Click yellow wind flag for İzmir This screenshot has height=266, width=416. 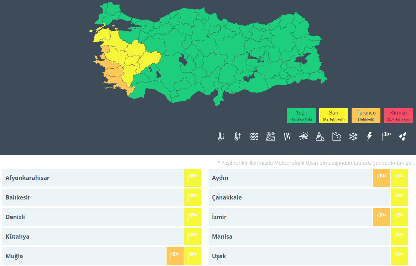(399, 217)
